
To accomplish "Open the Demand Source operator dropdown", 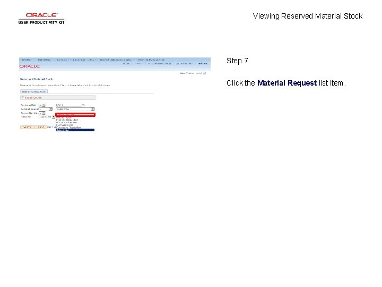I will click(x=46, y=109).
